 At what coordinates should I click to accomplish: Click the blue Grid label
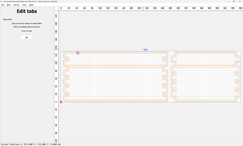pyautogui.click(x=145, y=50)
